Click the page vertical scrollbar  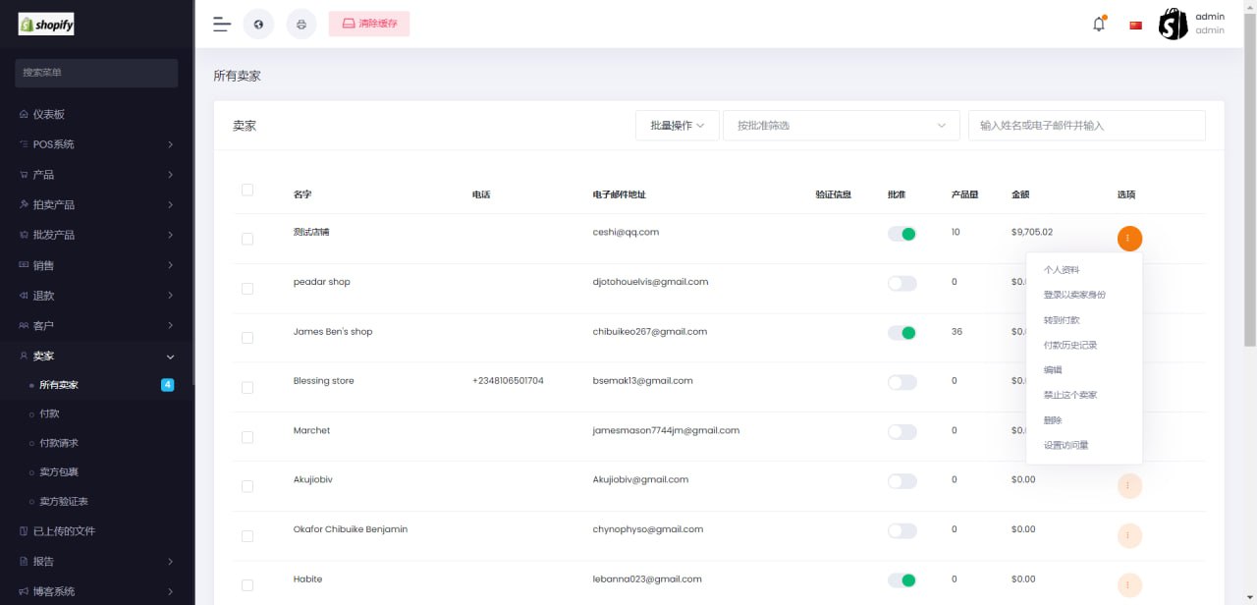[1249, 196]
